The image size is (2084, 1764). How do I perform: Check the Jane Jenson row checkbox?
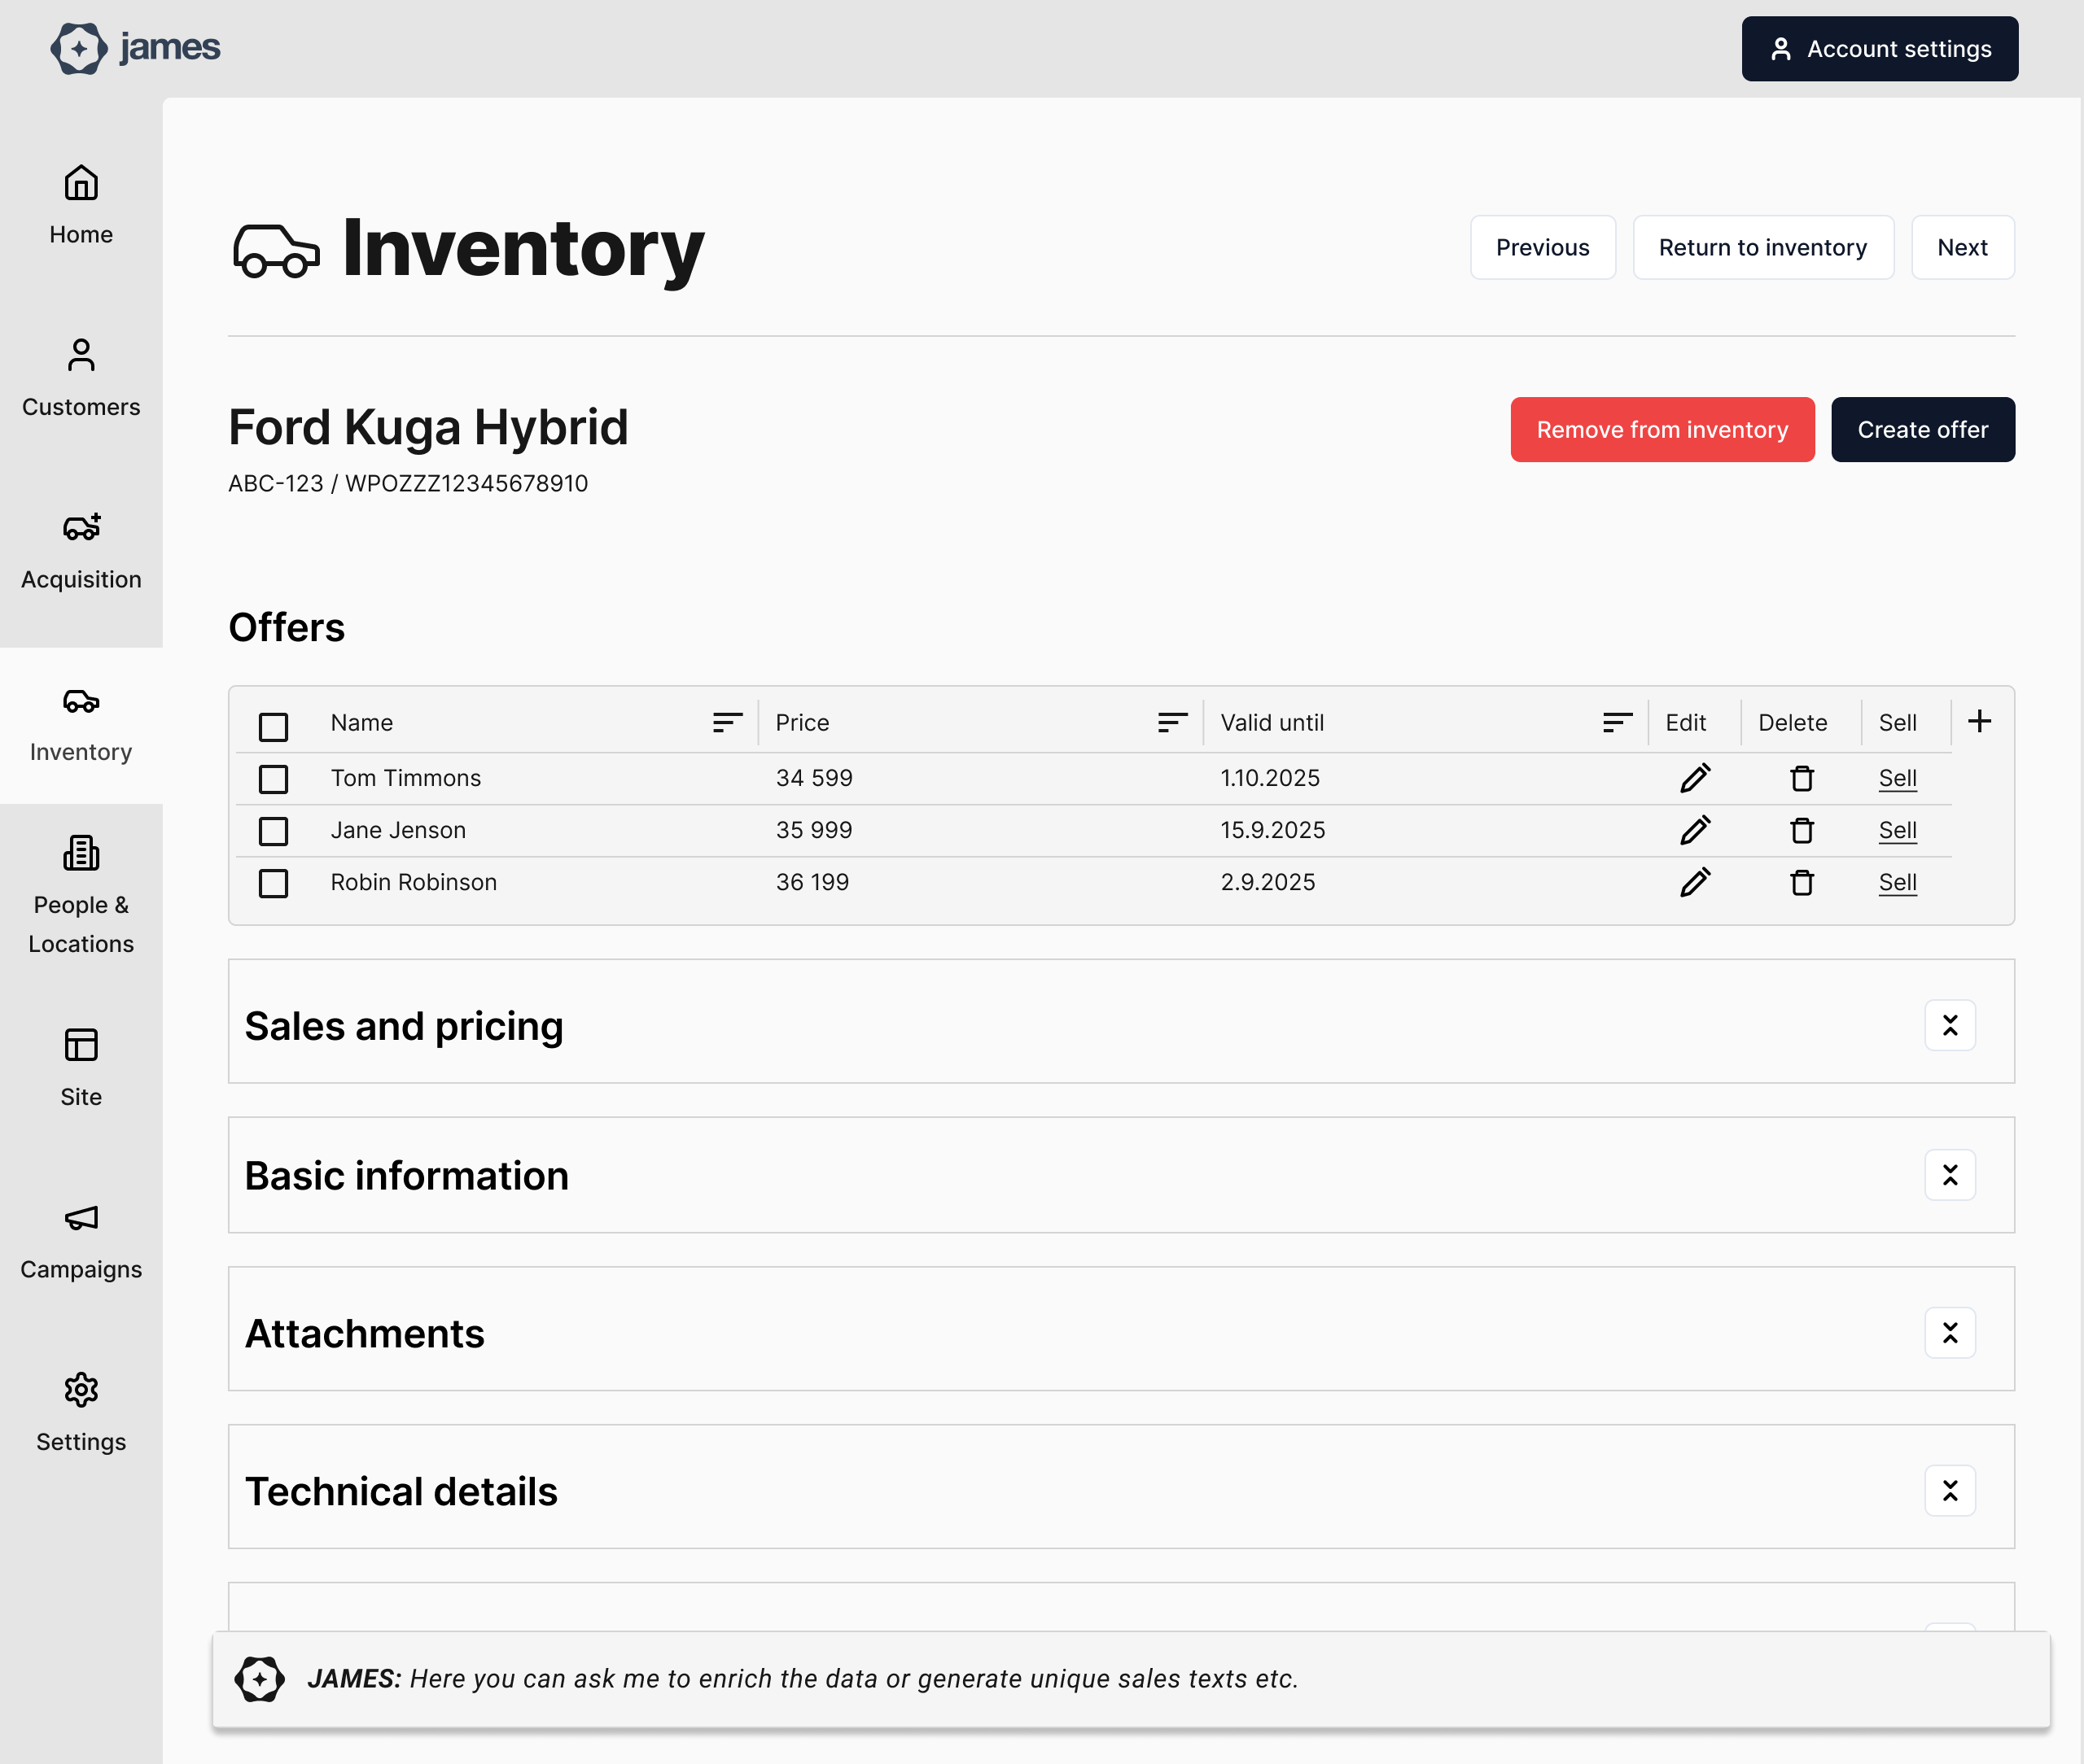click(274, 831)
